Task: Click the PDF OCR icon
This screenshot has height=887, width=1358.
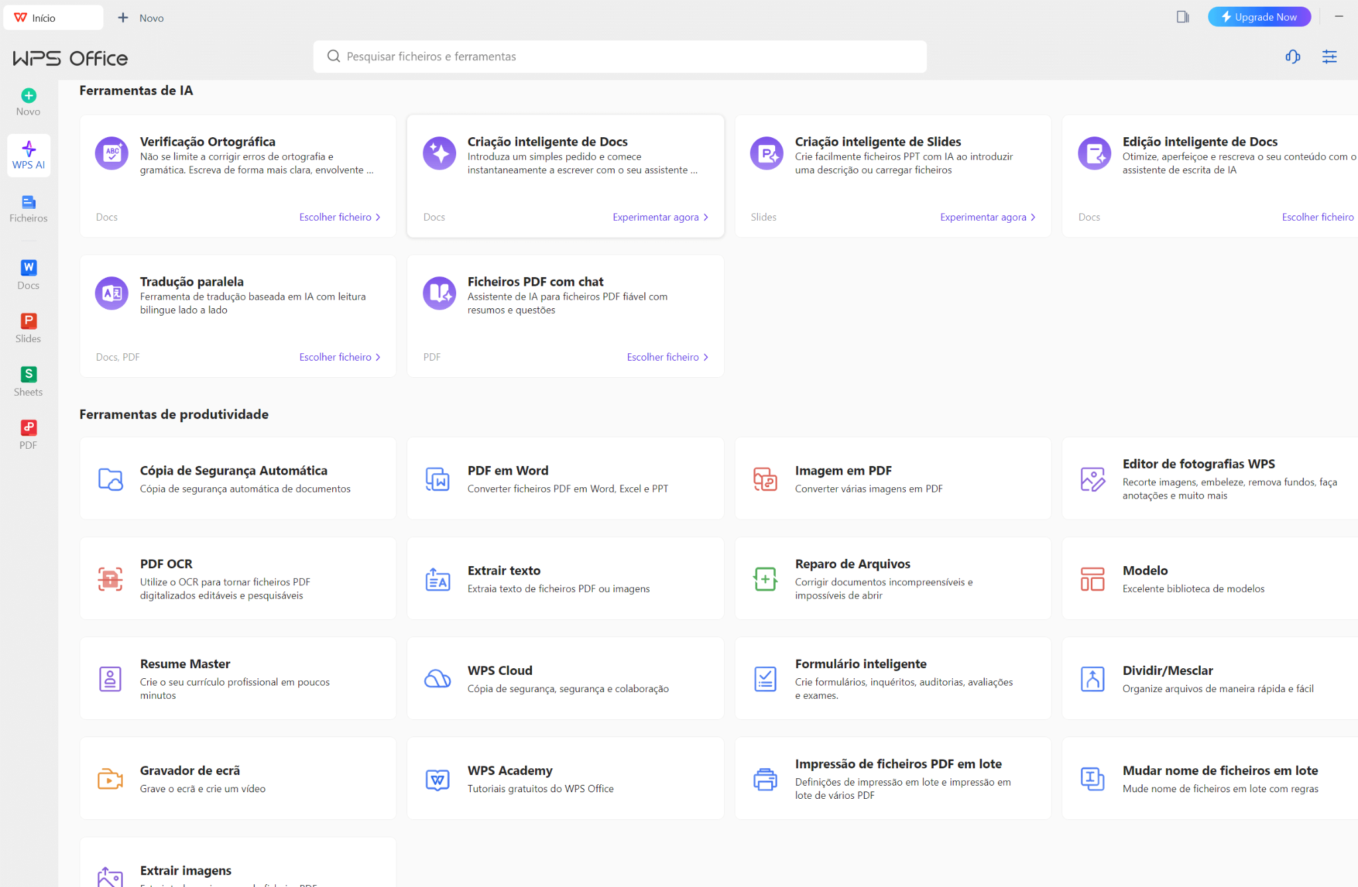Action: (x=110, y=579)
